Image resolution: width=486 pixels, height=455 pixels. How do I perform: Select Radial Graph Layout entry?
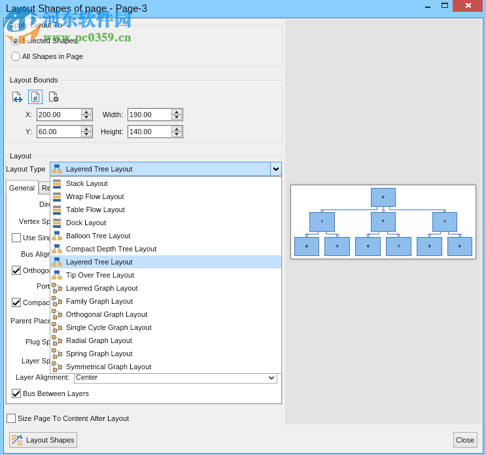pyautogui.click(x=99, y=340)
